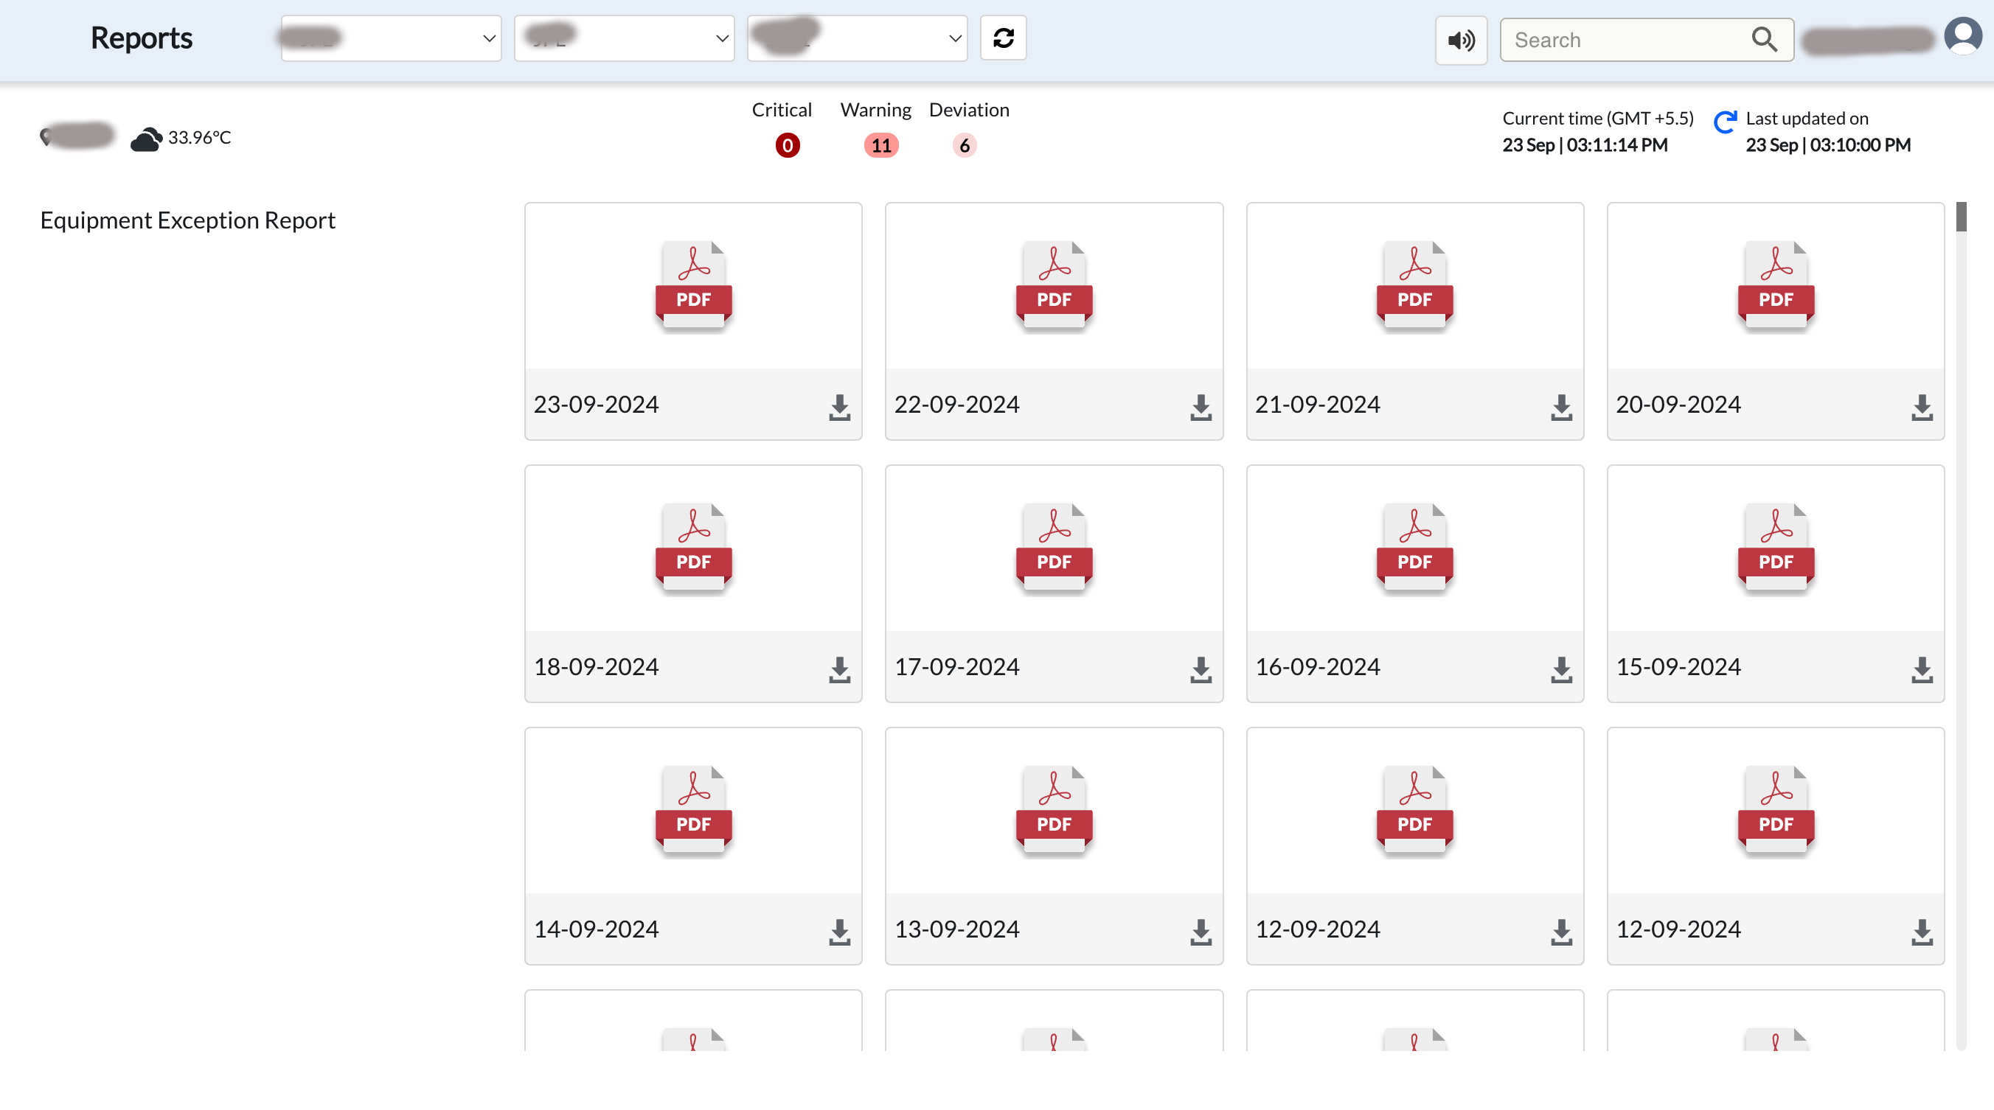Open the PDF icon for 21-09-2024
This screenshot has height=1110, width=1994.
coord(1414,285)
